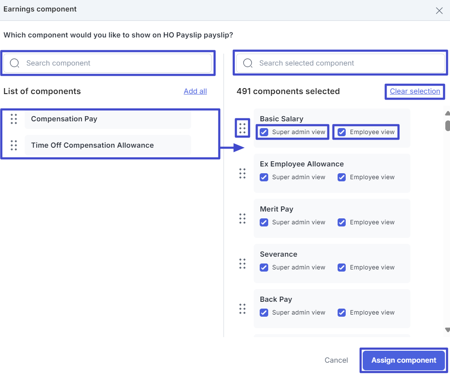Screen dimensions: 450x375
Task: Disable Employee view for Back Pay
Action: (341, 312)
